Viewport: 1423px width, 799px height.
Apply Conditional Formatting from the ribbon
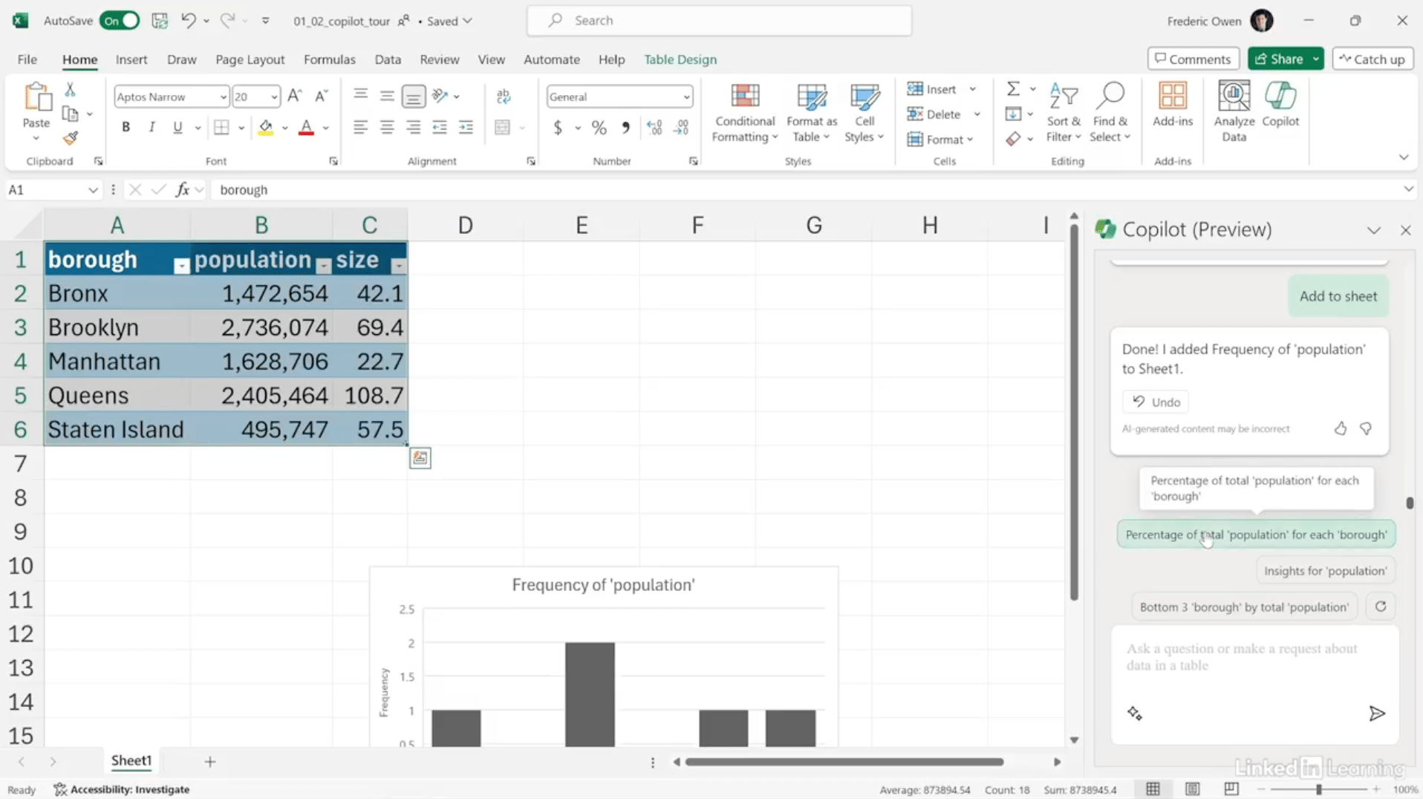(744, 113)
